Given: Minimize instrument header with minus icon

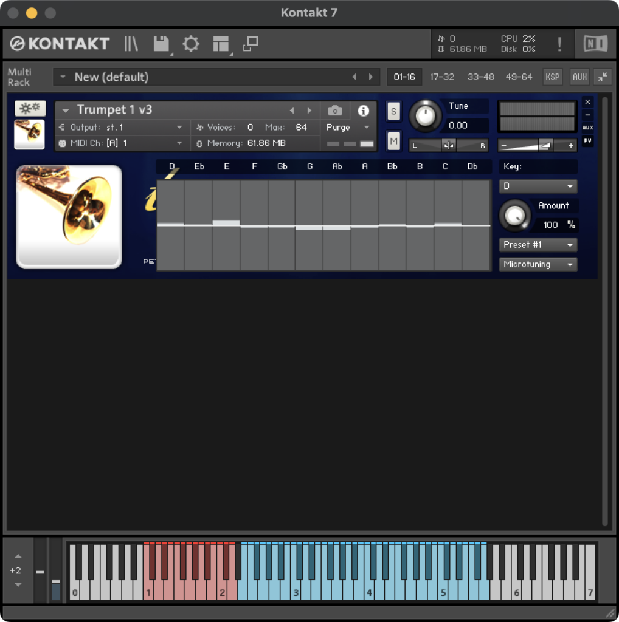Looking at the screenshot, I should [x=587, y=115].
